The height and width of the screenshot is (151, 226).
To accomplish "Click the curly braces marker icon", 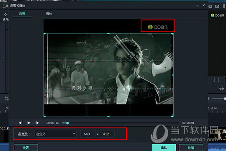I will (216, 80).
